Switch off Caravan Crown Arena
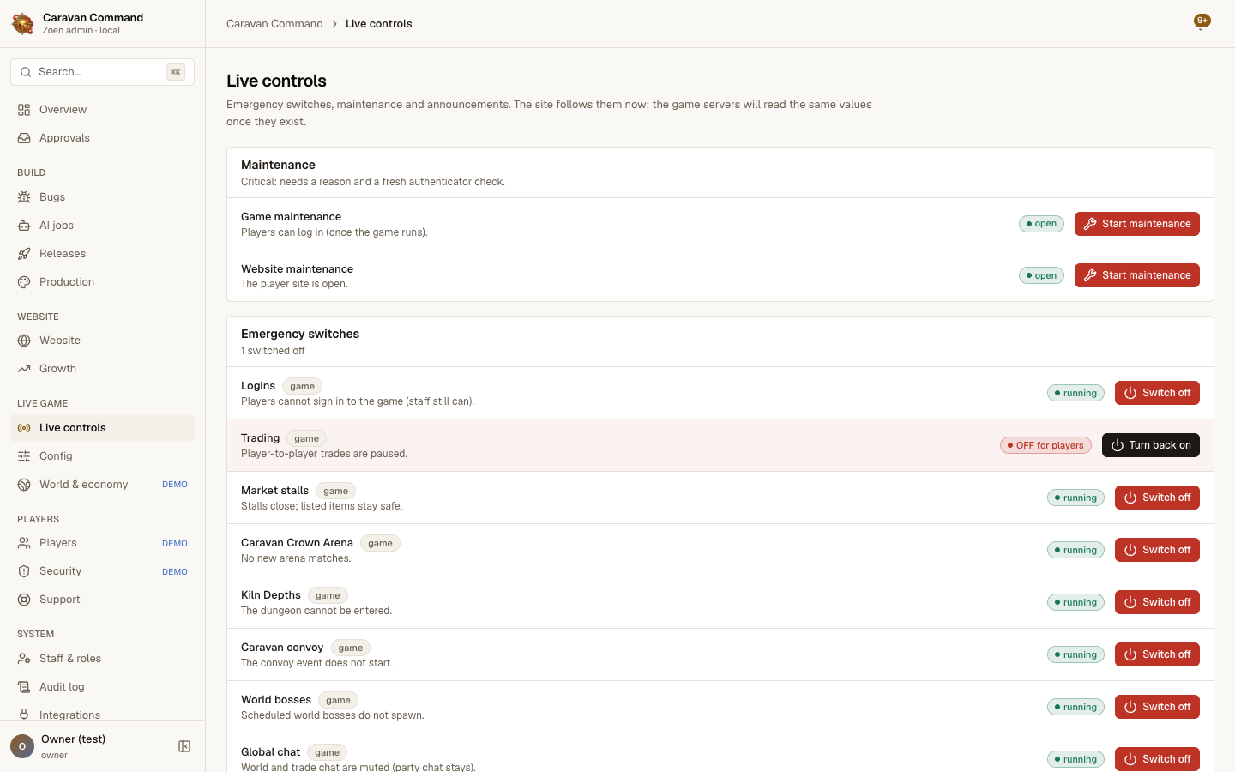1235x772 pixels. (1157, 550)
